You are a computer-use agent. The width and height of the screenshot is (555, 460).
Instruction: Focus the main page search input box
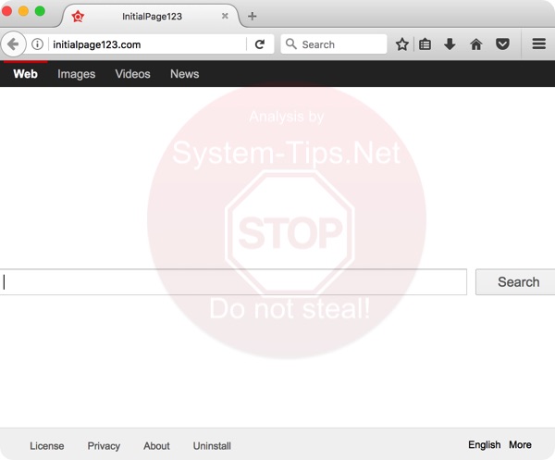coord(235,282)
